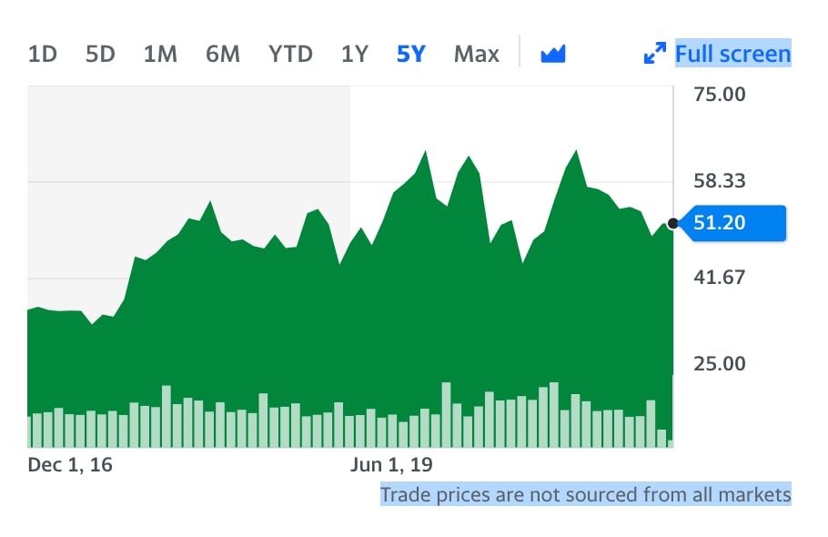Image resolution: width=828 pixels, height=537 pixels.
Task: Click the 58.33 axis label
Action: [x=719, y=181]
